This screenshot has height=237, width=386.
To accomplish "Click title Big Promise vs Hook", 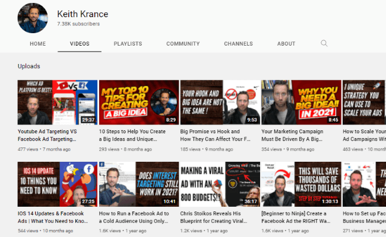I will pos(215,135).
